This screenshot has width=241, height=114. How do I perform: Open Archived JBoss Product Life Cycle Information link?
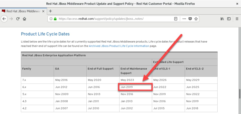[x=119, y=46]
